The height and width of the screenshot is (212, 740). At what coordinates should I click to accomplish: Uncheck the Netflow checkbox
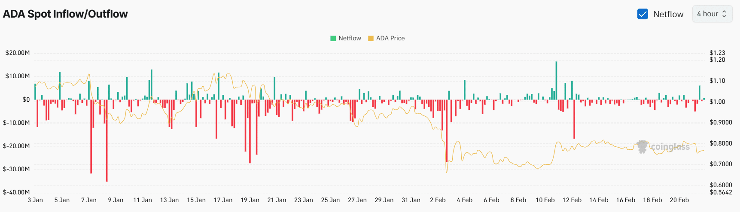(643, 14)
